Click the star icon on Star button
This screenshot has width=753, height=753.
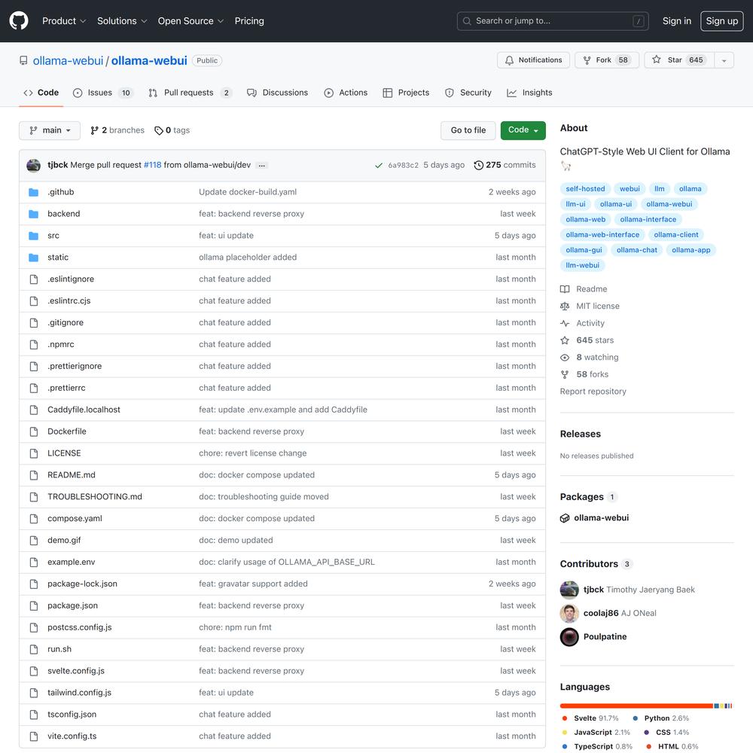(x=657, y=59)
